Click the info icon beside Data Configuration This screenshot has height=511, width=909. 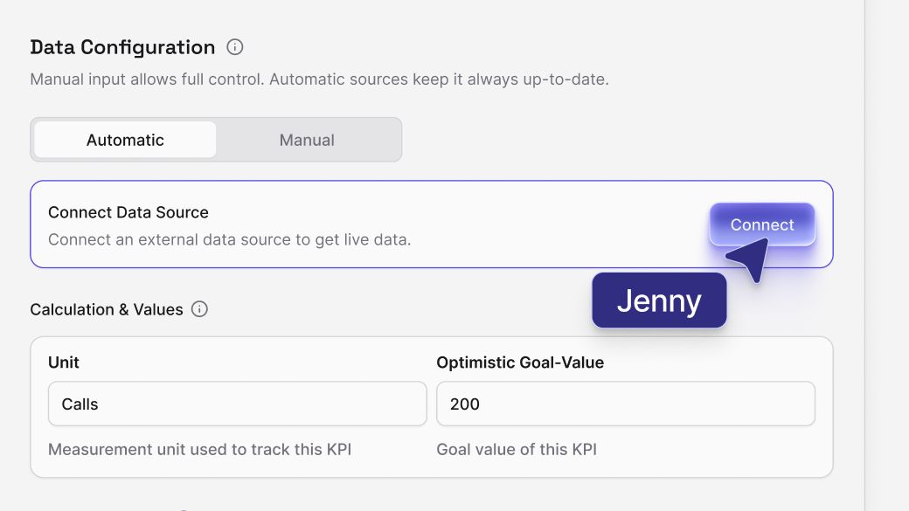(x=234, y=47)
